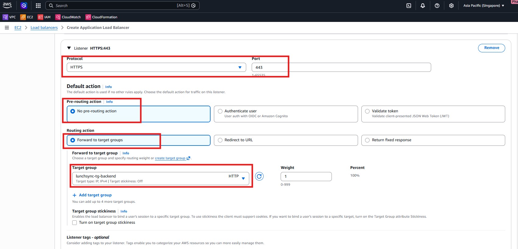The image size is (518, 249).
Task: Enable Turn on target group stickiness
Action: [x=75, y=223]
